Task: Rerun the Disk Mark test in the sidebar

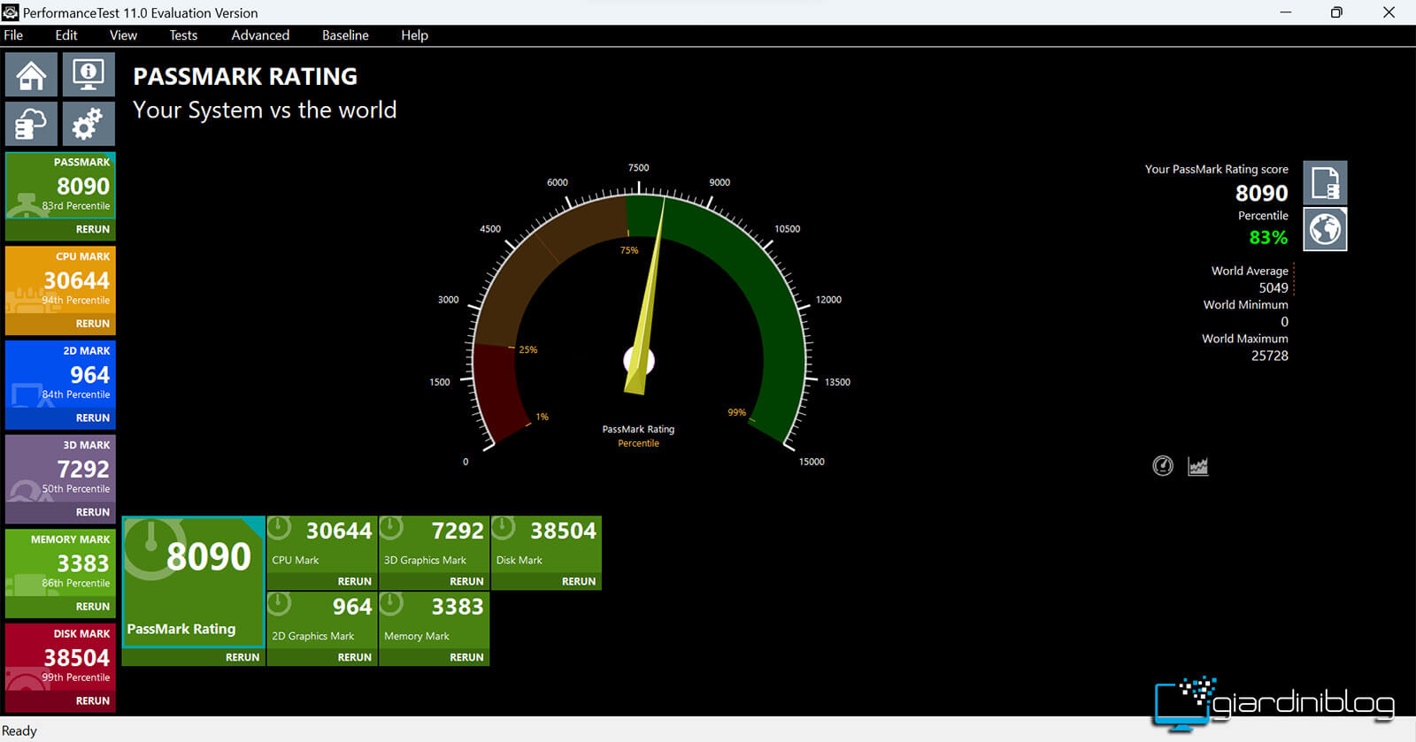Action: click(93, 700)
